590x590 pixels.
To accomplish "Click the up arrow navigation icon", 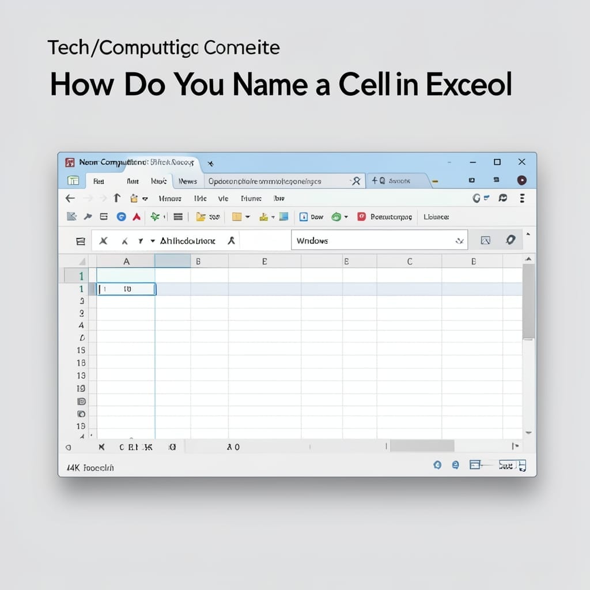I will (x=117, y=198).
